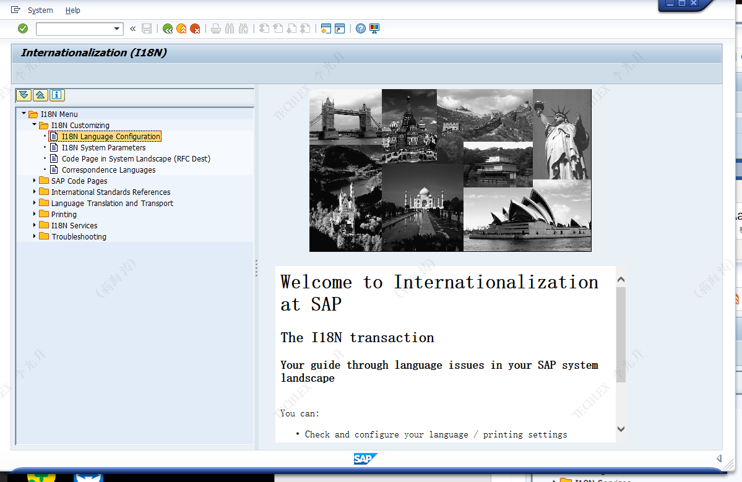The width and height of the screenshot is (742, 482).
Task: Expand the SAP Code Pages folder
Action: 34,180
